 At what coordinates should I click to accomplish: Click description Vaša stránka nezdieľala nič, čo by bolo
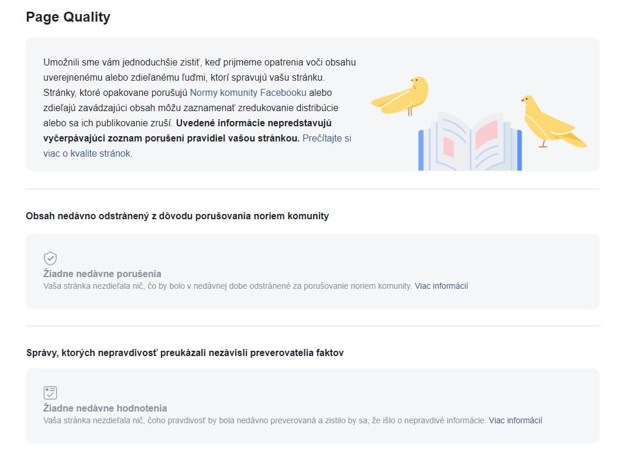coord(228,286)
